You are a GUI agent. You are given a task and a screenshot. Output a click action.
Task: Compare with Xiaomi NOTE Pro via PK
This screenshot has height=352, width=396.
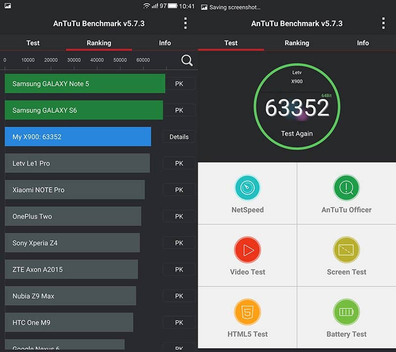pos(179,190)
